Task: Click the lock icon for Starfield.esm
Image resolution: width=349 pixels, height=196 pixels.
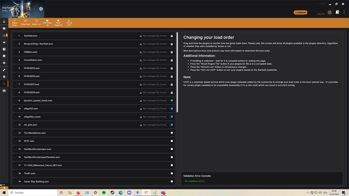Action: pyautogui.click(x=172, y=36)
